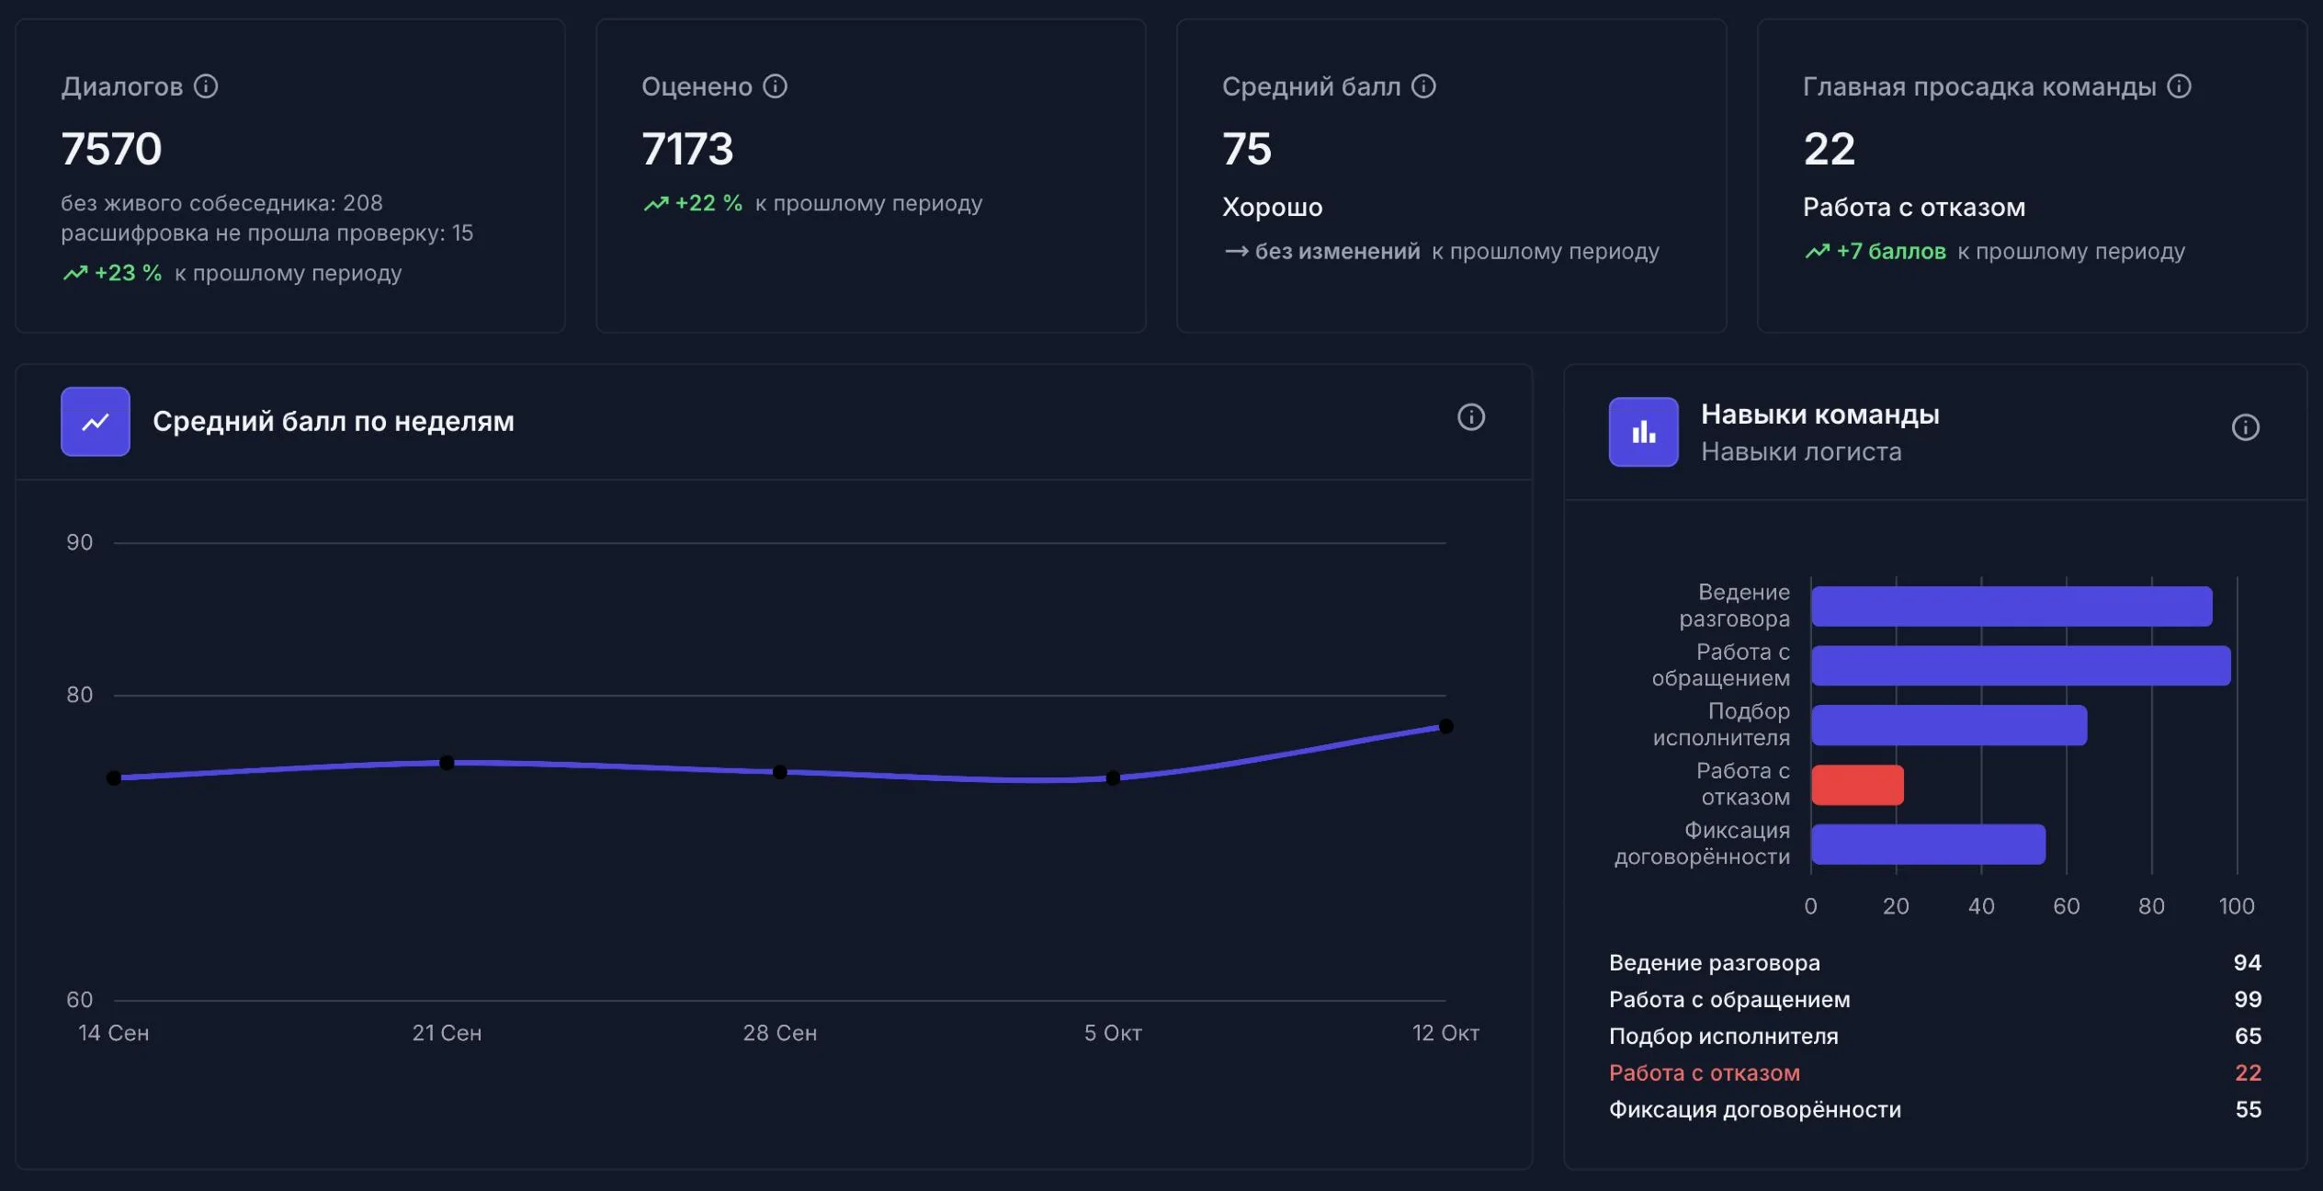Screen dimensions: 2323x1191
Task: Click the info icon next to Диалогов
Action: 206,86
